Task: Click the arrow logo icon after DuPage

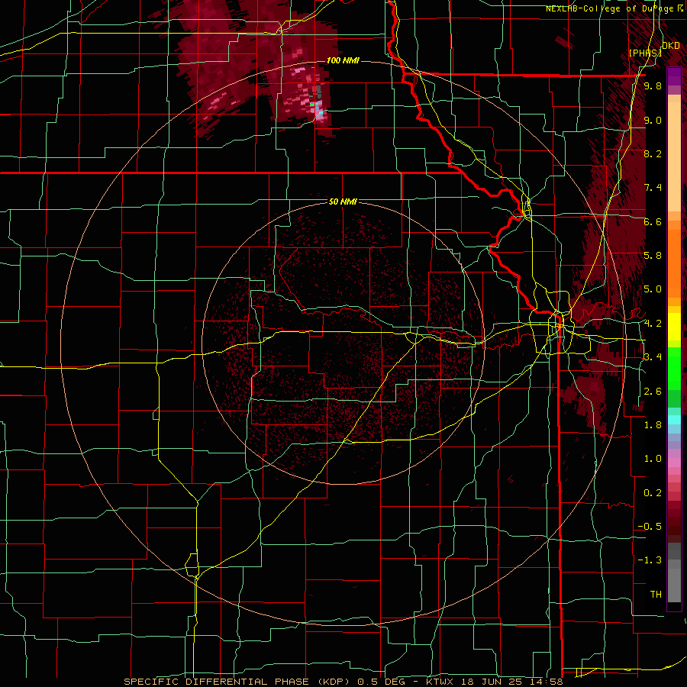Action: coord(680,8)
